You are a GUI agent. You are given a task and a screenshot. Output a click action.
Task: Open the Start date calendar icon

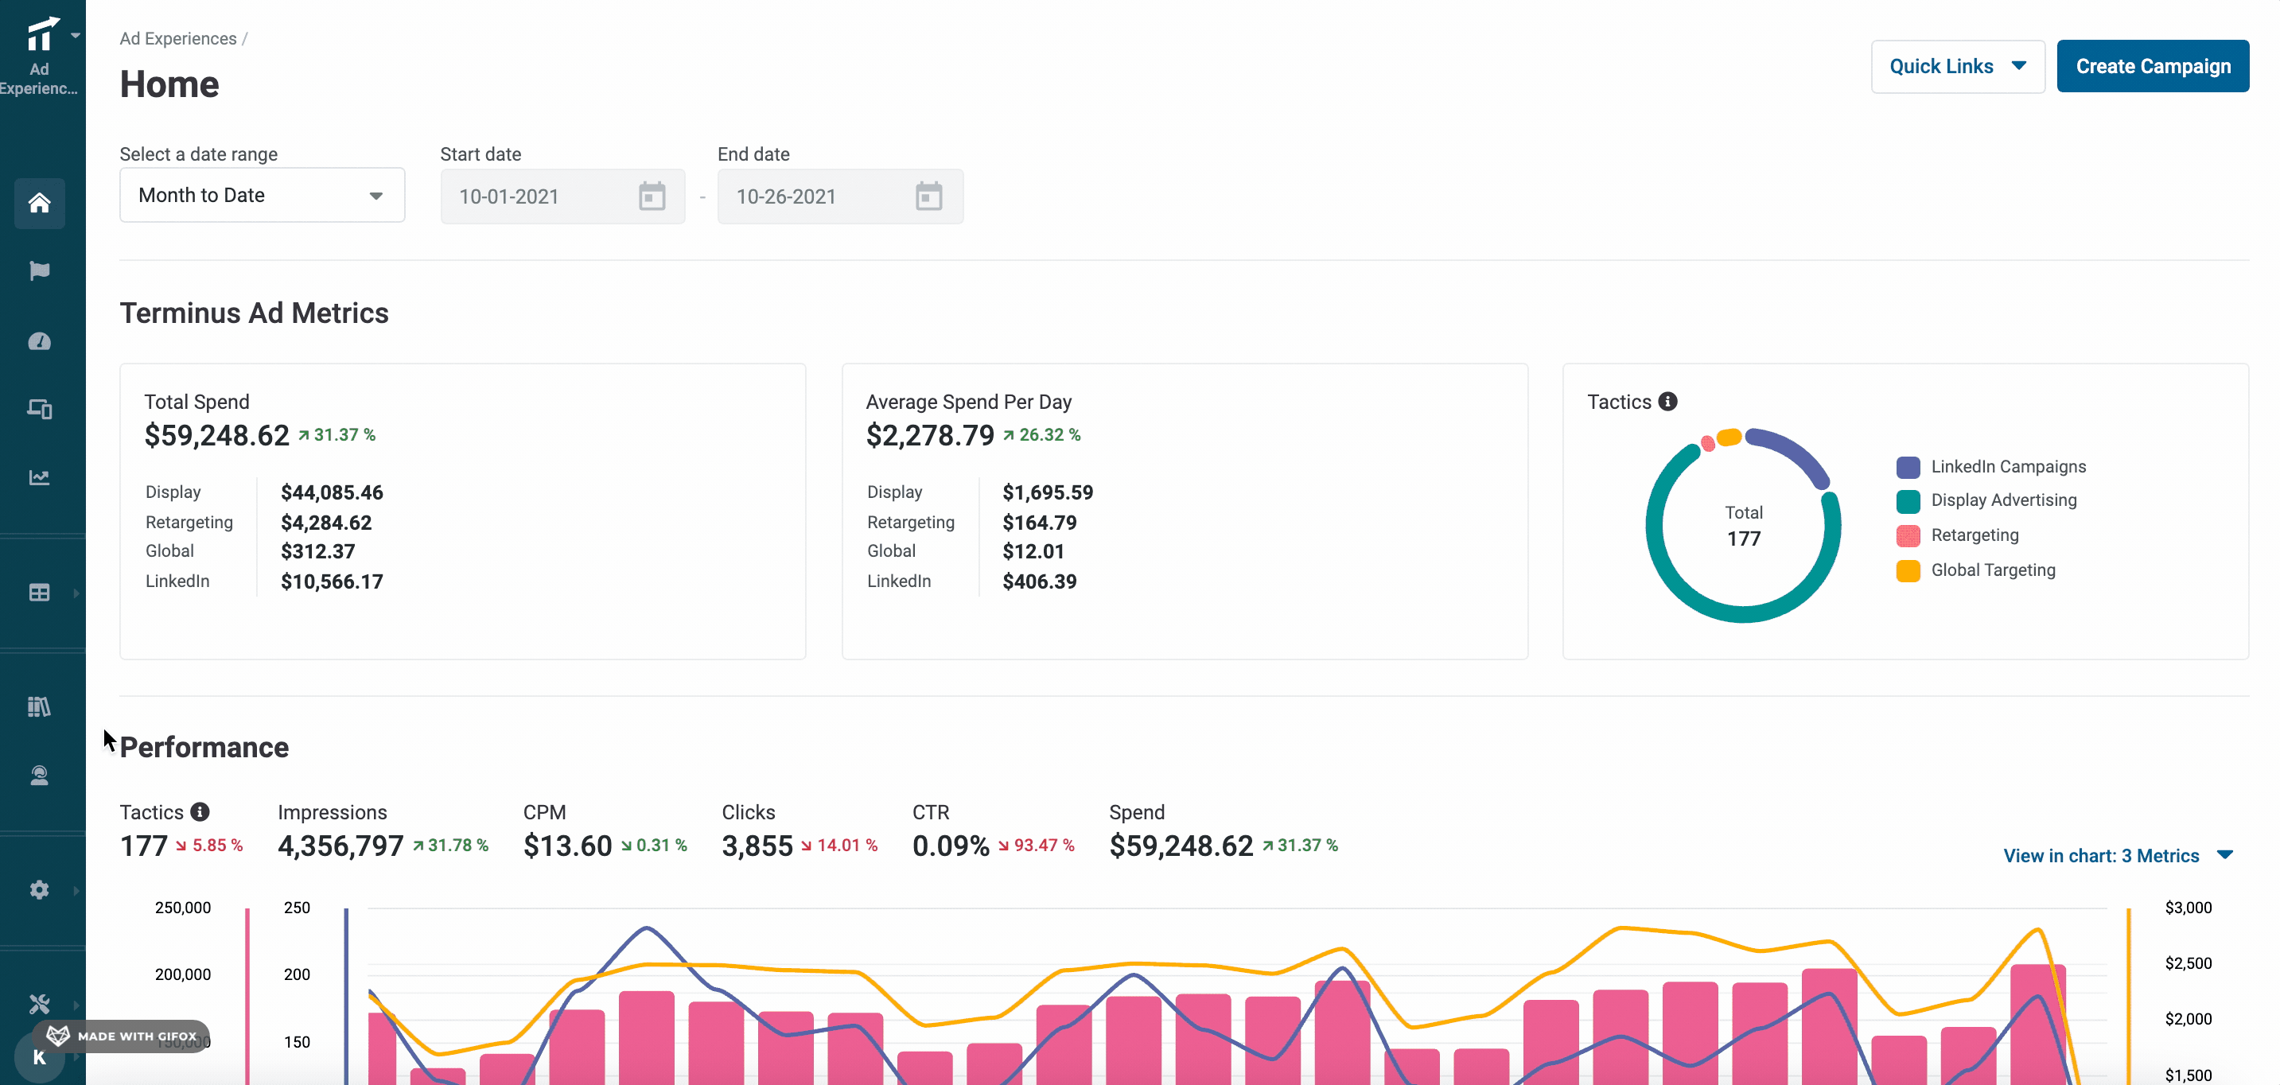click(x=652, y=196)
